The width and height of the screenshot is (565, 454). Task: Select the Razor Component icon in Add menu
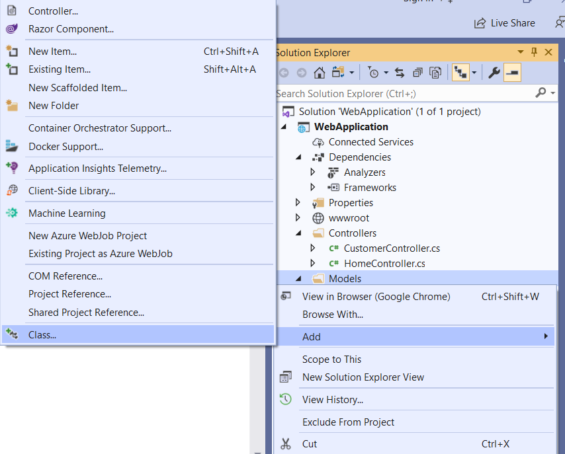click(12, 29)
